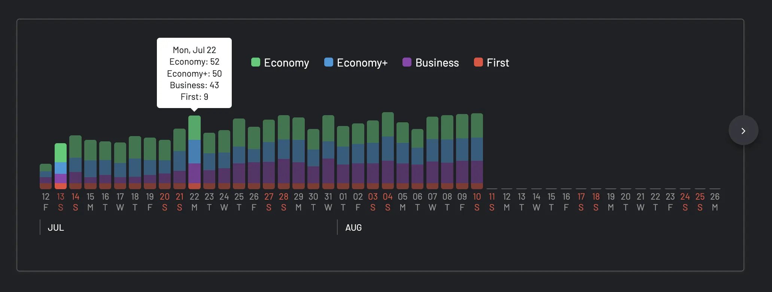The width and height of the screenshot is (772, 292).
Task: Click the red date label 13
Action: click(x=61, y=202)
